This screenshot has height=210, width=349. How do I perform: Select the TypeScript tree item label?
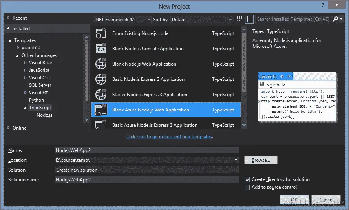coord(40,108)
